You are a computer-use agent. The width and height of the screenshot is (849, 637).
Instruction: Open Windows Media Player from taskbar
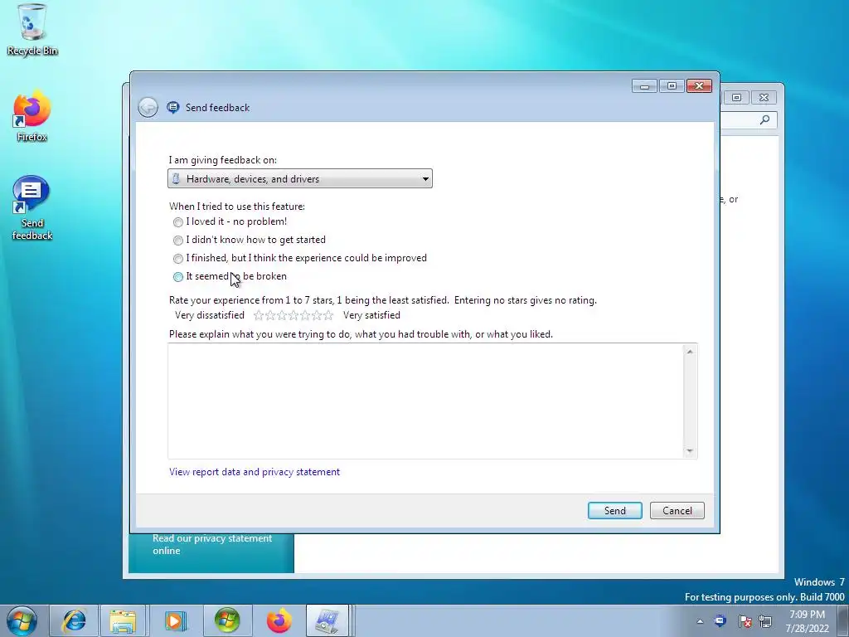tap(174, 620)
